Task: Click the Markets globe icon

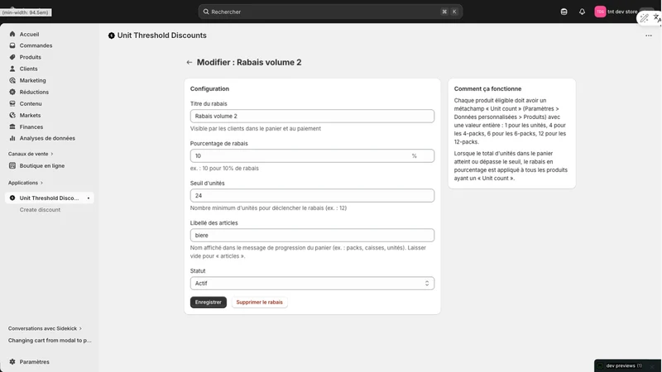Action: pos(12,115)
